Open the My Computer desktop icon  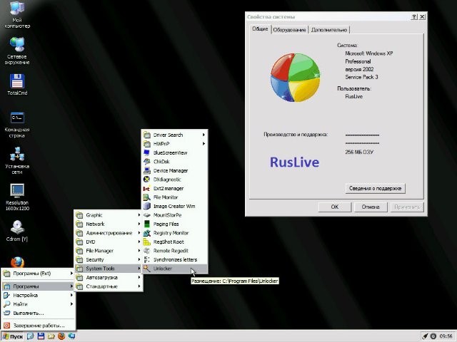coord(17,14)
